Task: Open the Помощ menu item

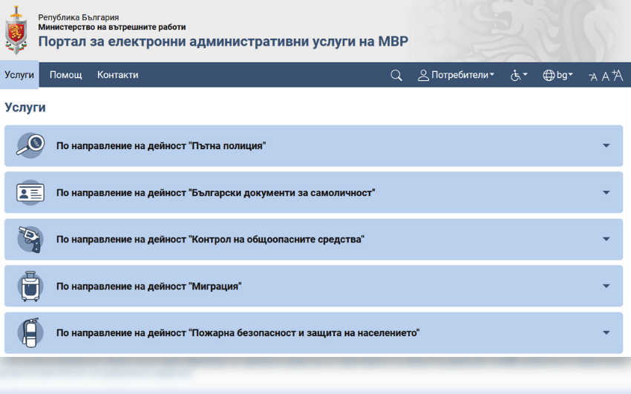Action: point(65,75)
